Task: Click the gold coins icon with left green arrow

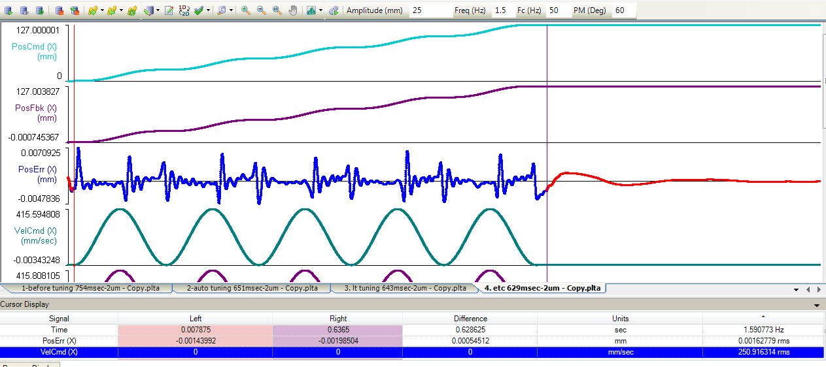Action: tap(111, 10)
